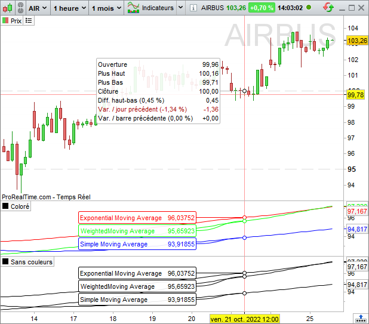Image resolution: width=369 pixels, height=324 pixels.
Task: Open the list icon next to Prix
Action: (x=29, y=21)
